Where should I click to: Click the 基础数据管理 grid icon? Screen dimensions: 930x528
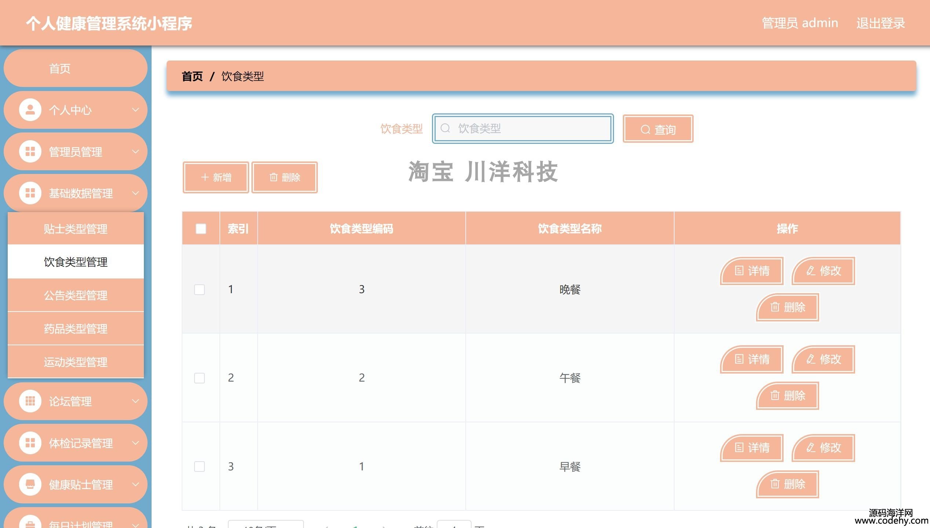(30, 193)
